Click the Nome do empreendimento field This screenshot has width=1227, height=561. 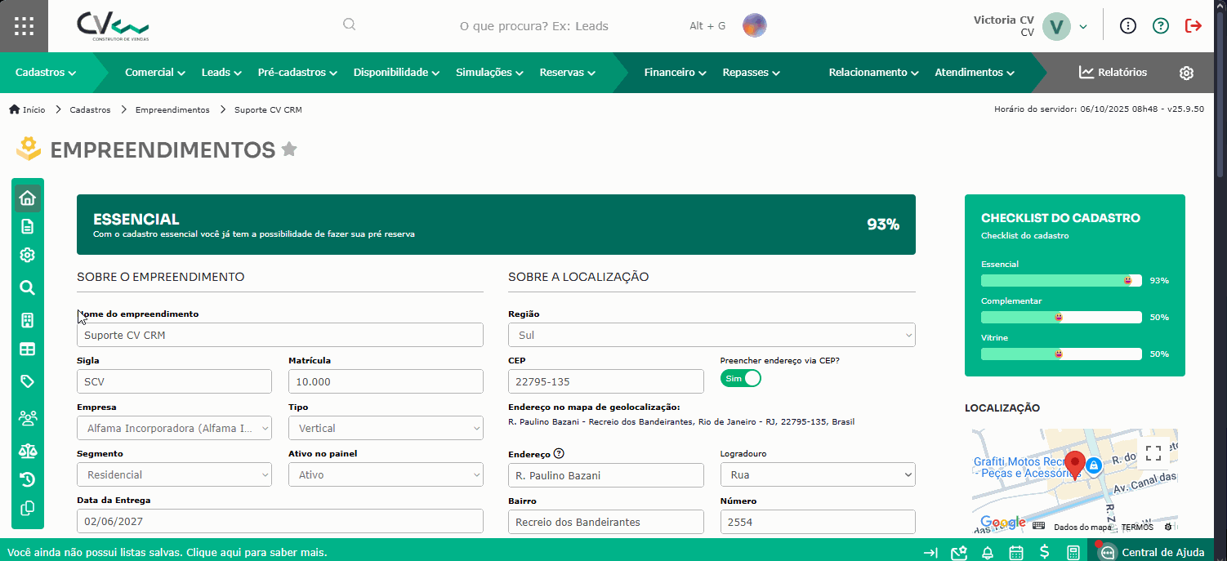[280, 335]
